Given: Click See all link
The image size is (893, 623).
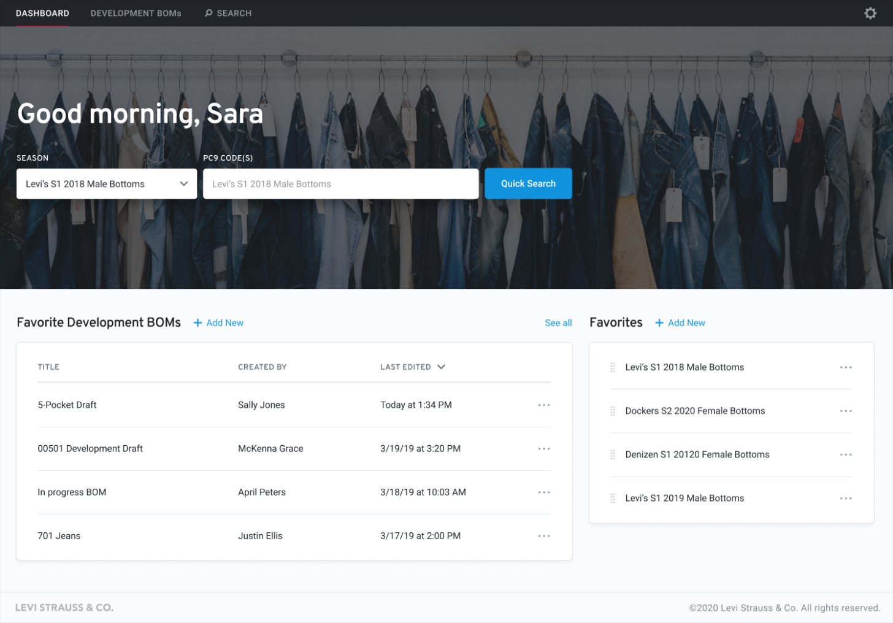Looking at the screenshot, I should (558, 323).
